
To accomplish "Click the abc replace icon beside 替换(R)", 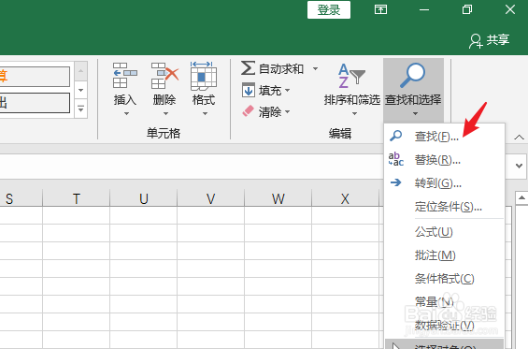I will (395, 159).
